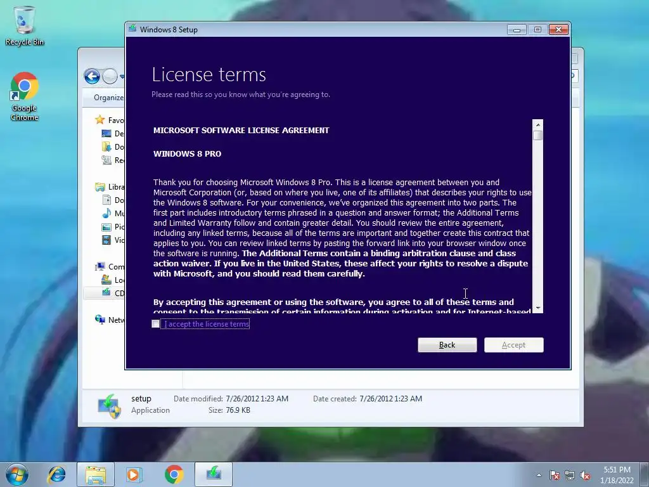Click the license scrollbar up arrow
The width and height of the screenshot is (649, 487).
(x=537, y=125)
